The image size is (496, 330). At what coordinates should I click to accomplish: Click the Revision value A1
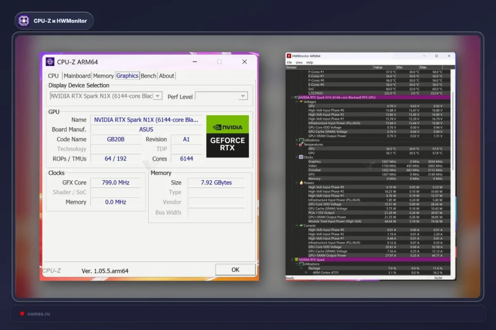(186, 139)
